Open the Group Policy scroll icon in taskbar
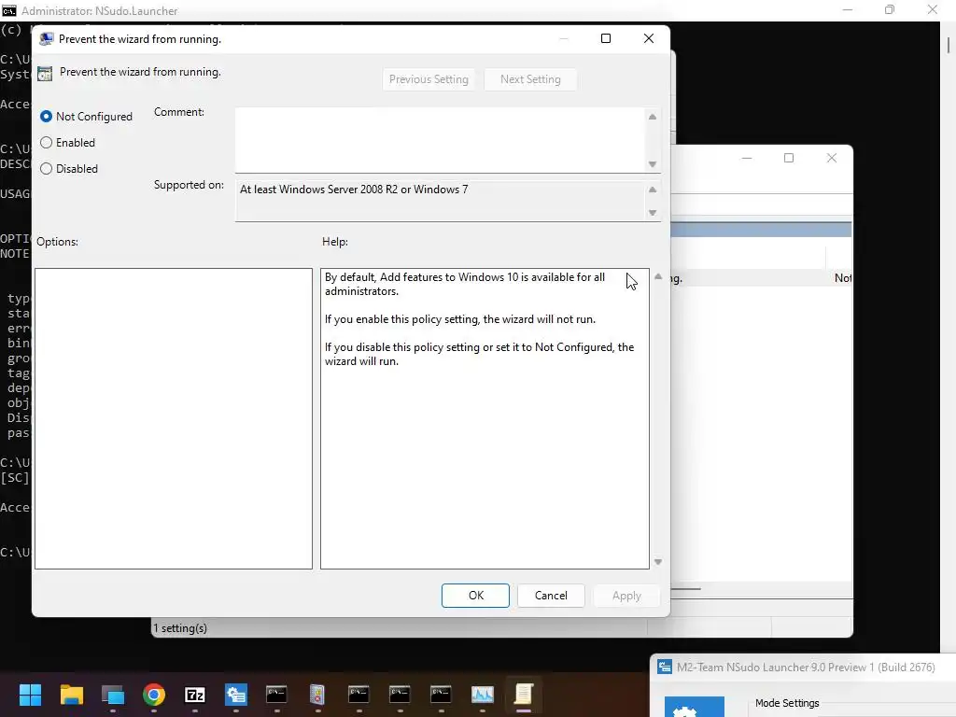Screen dimensions: 956x717 (x=523, y=695)
